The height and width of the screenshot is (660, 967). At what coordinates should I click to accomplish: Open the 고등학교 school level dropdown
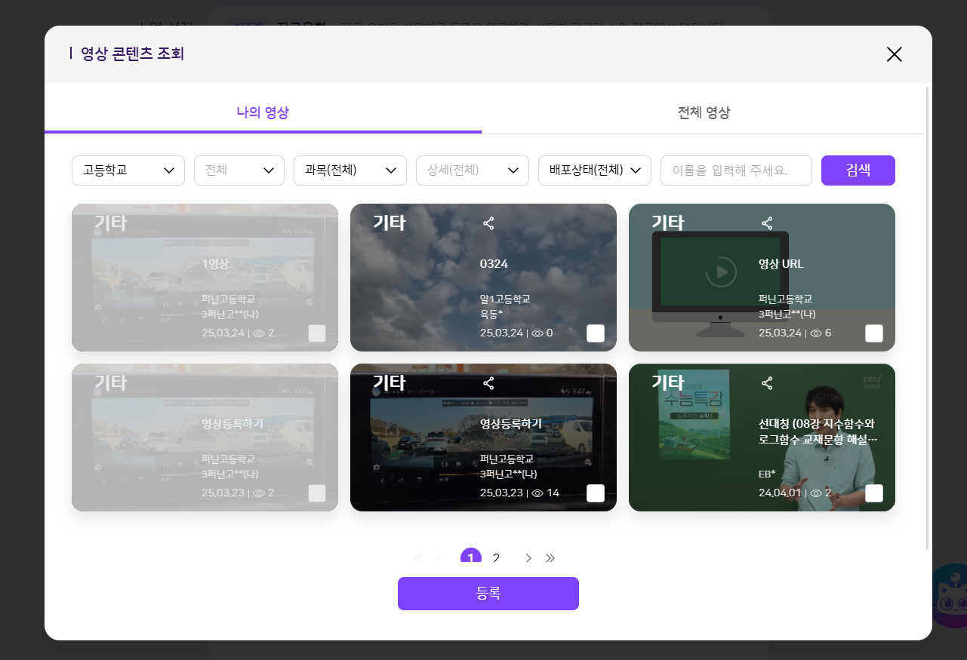[128, 170]
